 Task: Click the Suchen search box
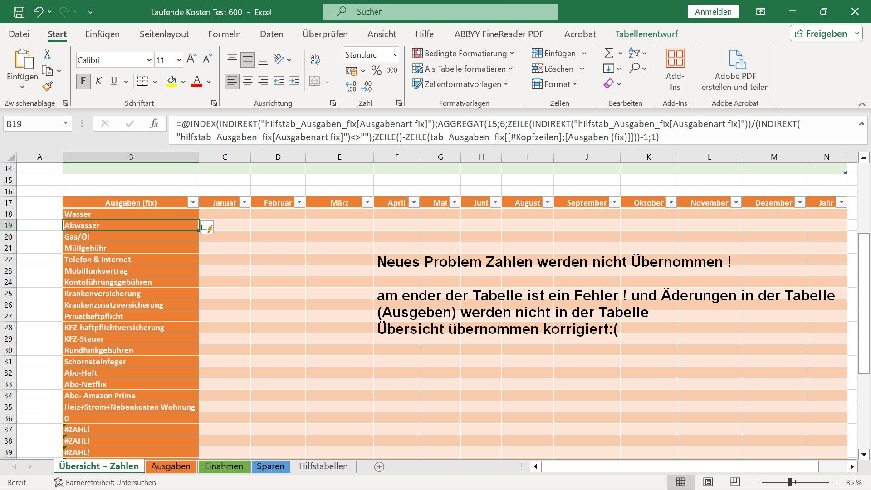tap(440, 12)
